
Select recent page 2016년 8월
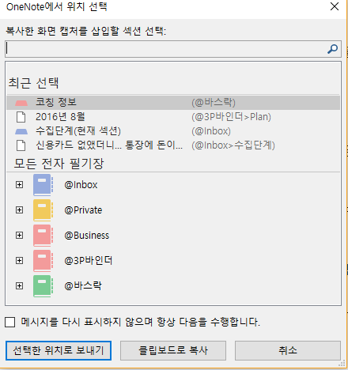pyautogui.click(x=173, y=117)
